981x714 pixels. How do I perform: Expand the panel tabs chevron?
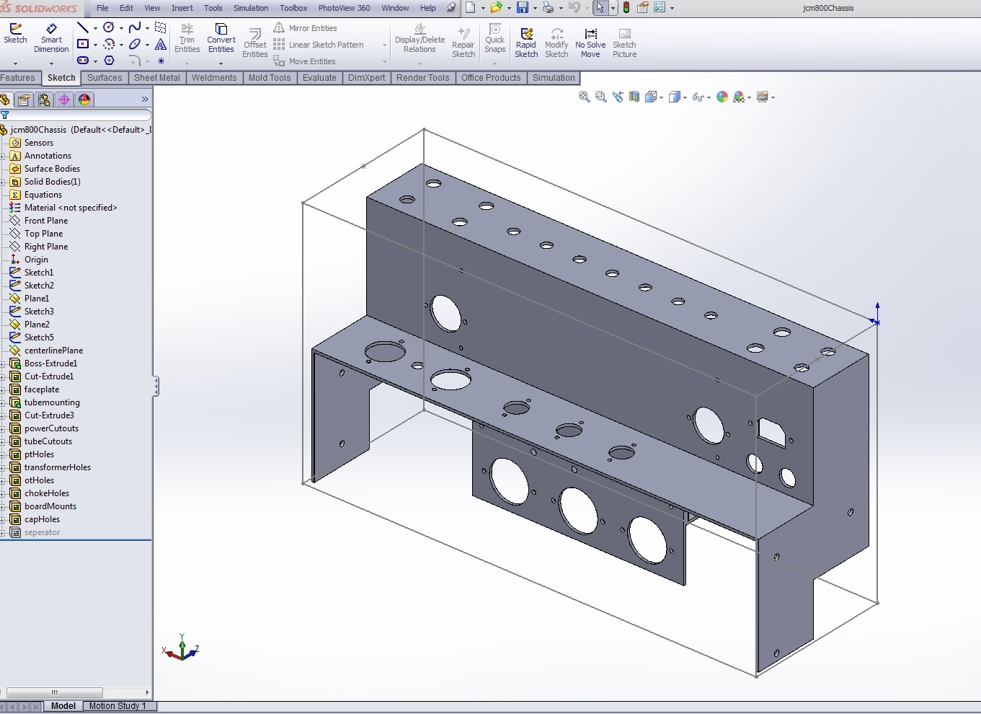click(145, 100)
